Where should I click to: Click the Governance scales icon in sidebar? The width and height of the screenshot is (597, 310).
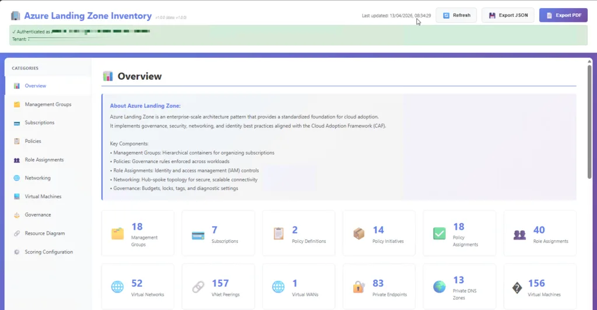[x=17, y=215]
